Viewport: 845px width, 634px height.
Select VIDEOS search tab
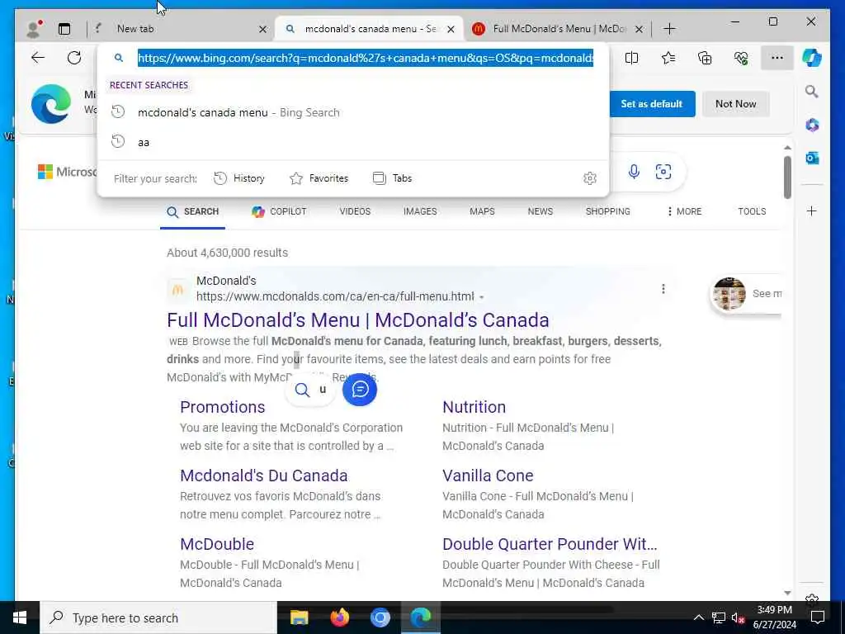pos(355,211)
